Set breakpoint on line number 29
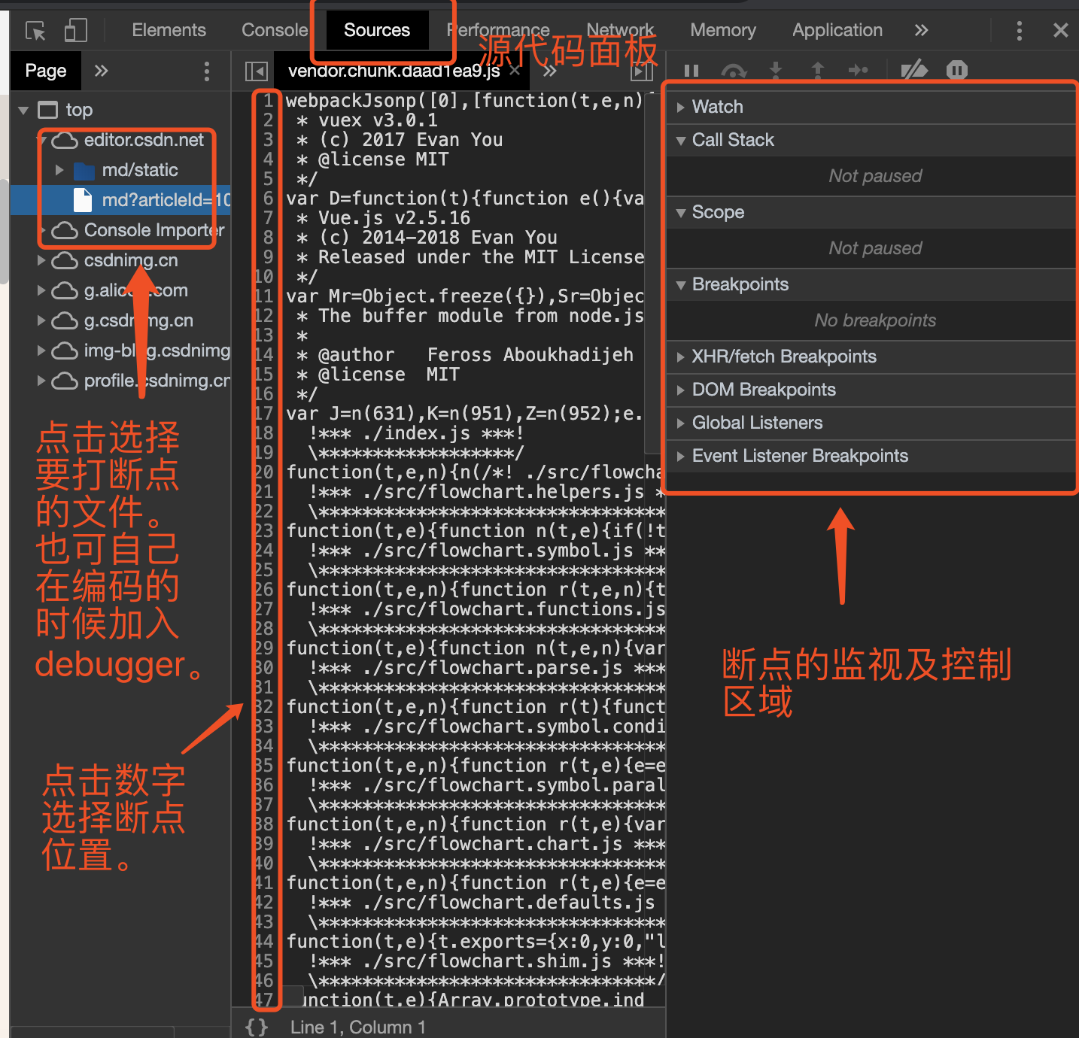Viewport: 1079px width, 1038px height. click(x=264, y=648)
